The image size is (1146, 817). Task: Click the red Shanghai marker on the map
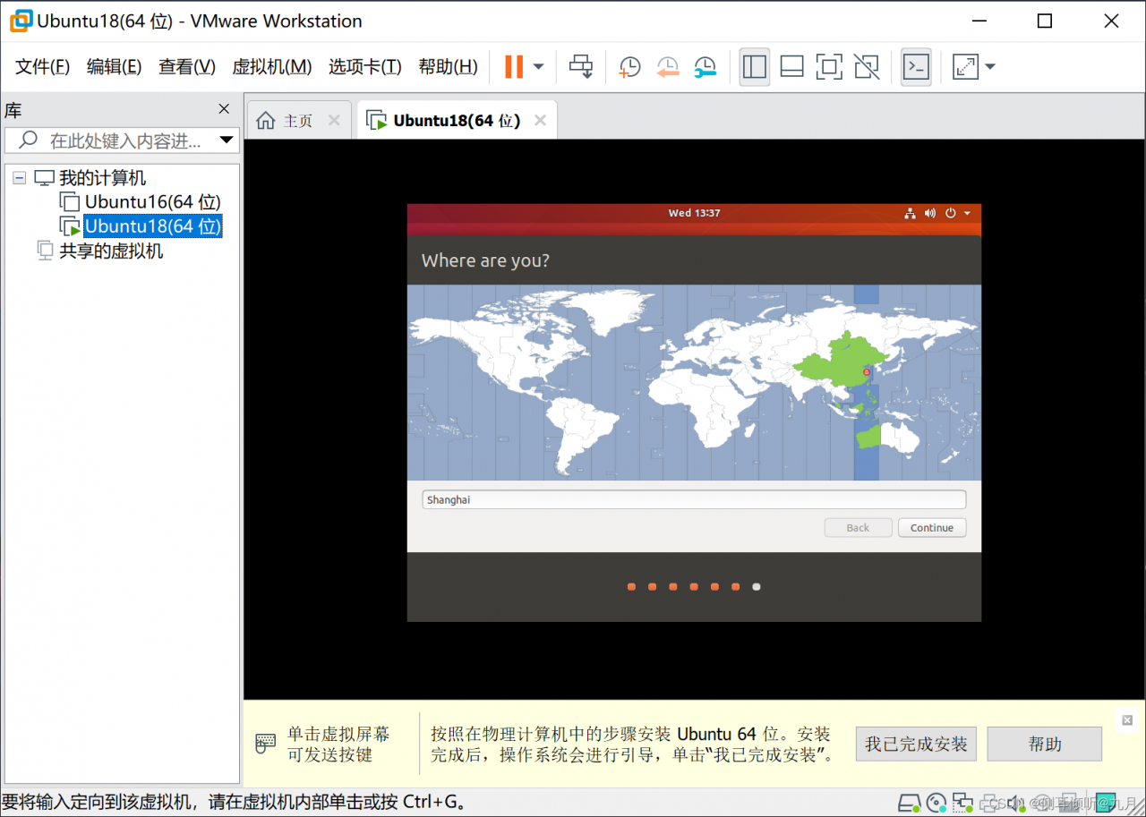click(866, 371)
